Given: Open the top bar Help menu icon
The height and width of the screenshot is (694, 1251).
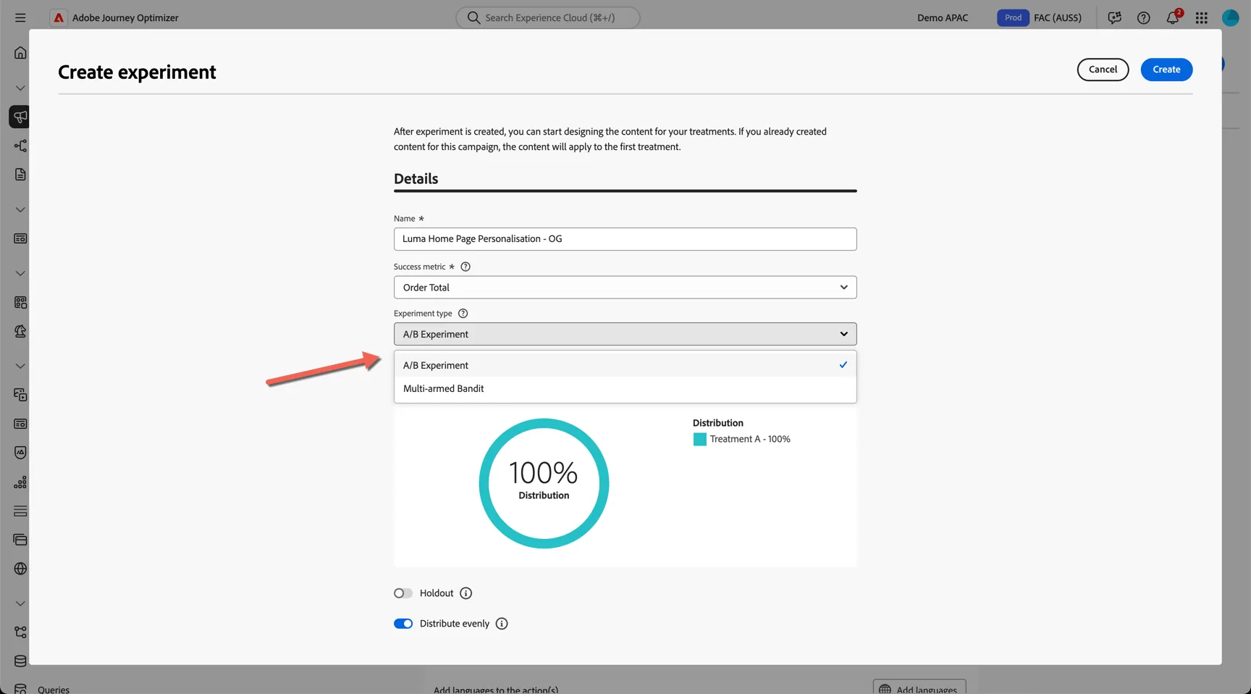Looking at the screenshot, I should (1143, 17).
